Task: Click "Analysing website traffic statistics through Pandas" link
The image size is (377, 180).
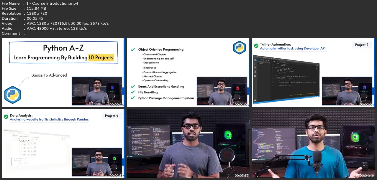Action: coord(49,120)
